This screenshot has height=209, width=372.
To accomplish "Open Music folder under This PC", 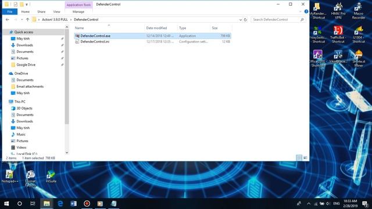I will point(21,134).
